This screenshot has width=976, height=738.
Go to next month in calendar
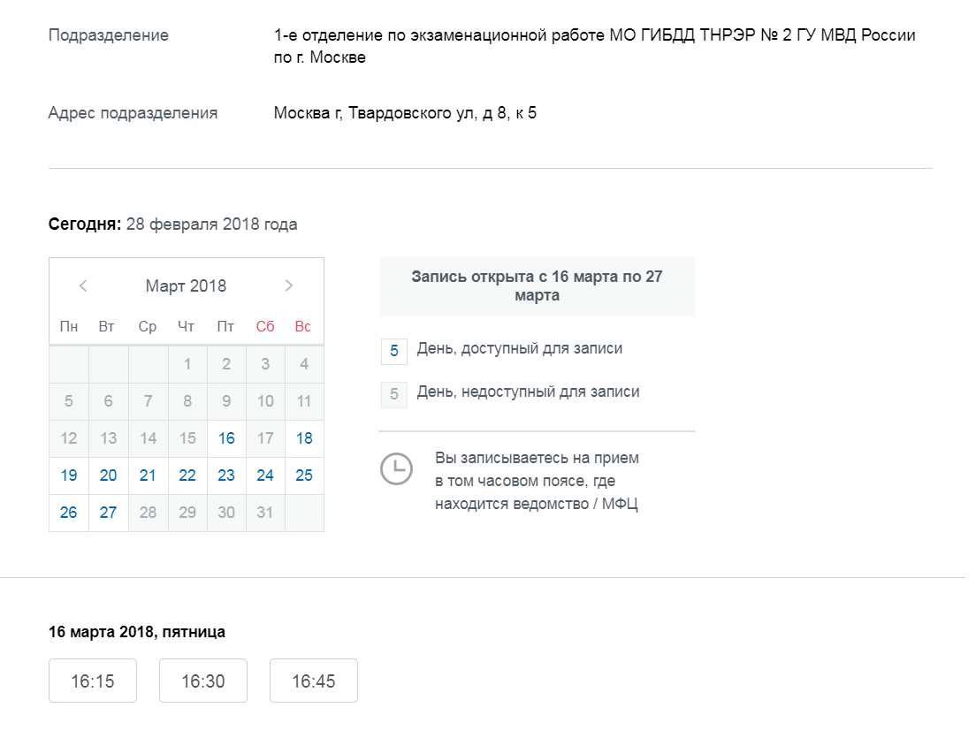288,285
